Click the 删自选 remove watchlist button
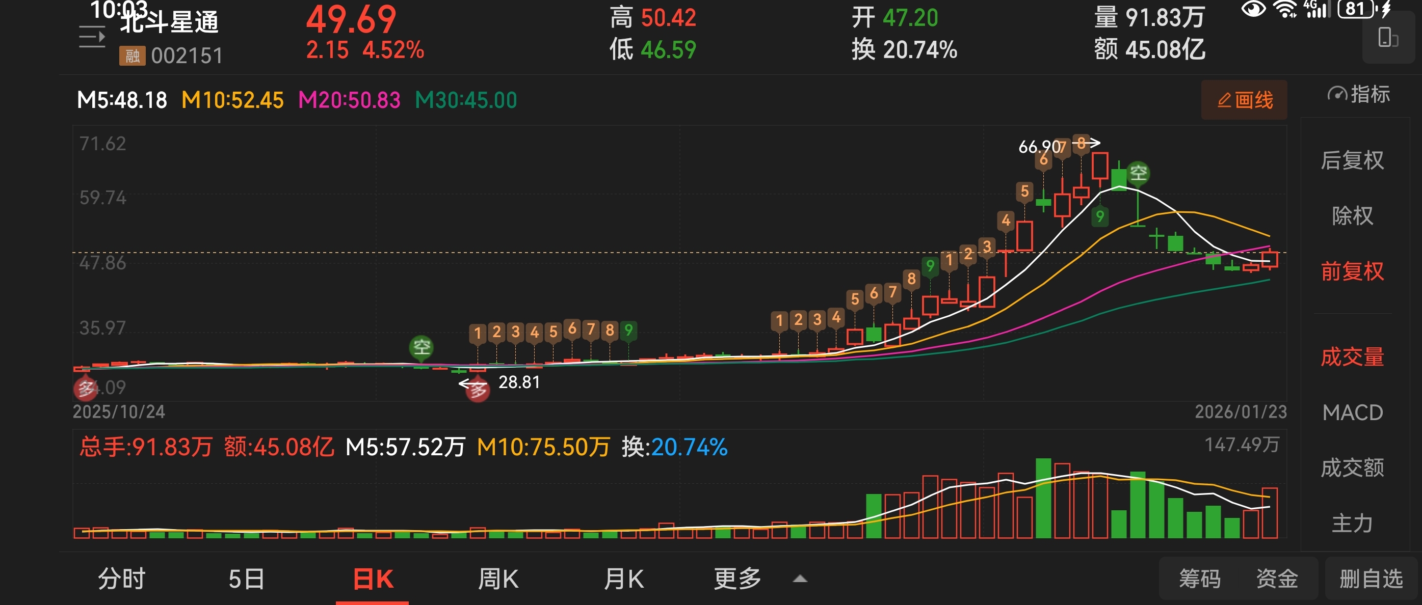The image size is (1422, 605). pyautogui.click(x=1371, y=579)
